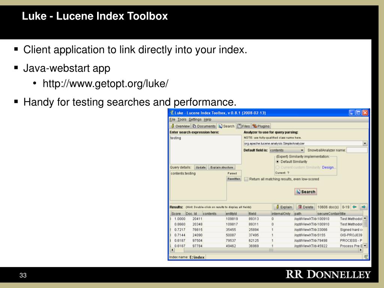Viewport: 384px width, 288px height.
Task: Click the Index name value E:\index
Action: (x=197, y=257)
